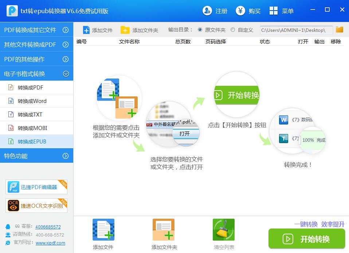Screen dimensions: 349x253
Task: Open the www.xjpdf.com website link
Action: point(50,243)
